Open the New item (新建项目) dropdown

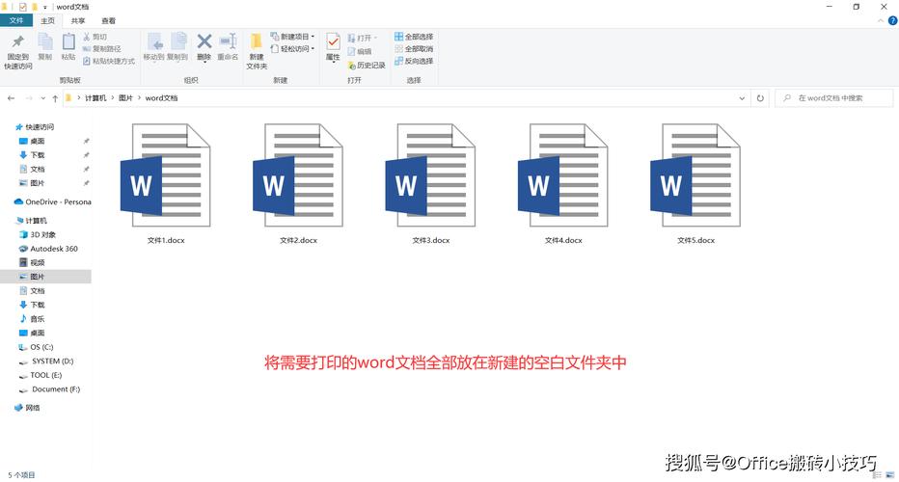pos(292,36)
